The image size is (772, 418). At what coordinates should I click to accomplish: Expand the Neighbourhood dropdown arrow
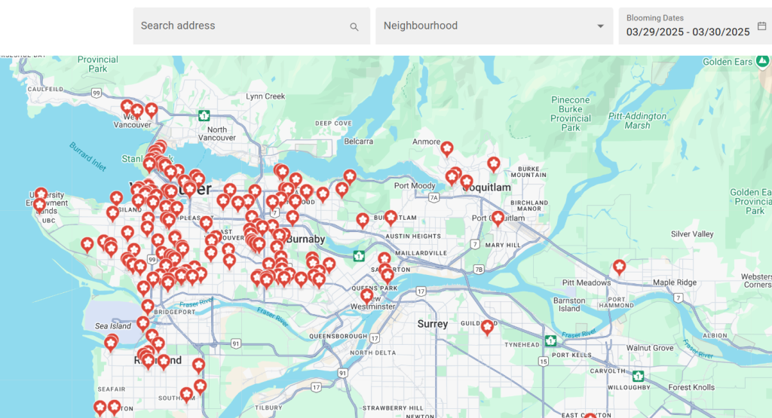600,26
